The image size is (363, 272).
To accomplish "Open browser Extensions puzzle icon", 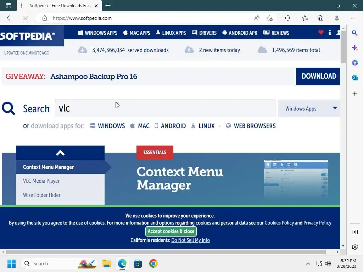I will (x=287, y=18).
